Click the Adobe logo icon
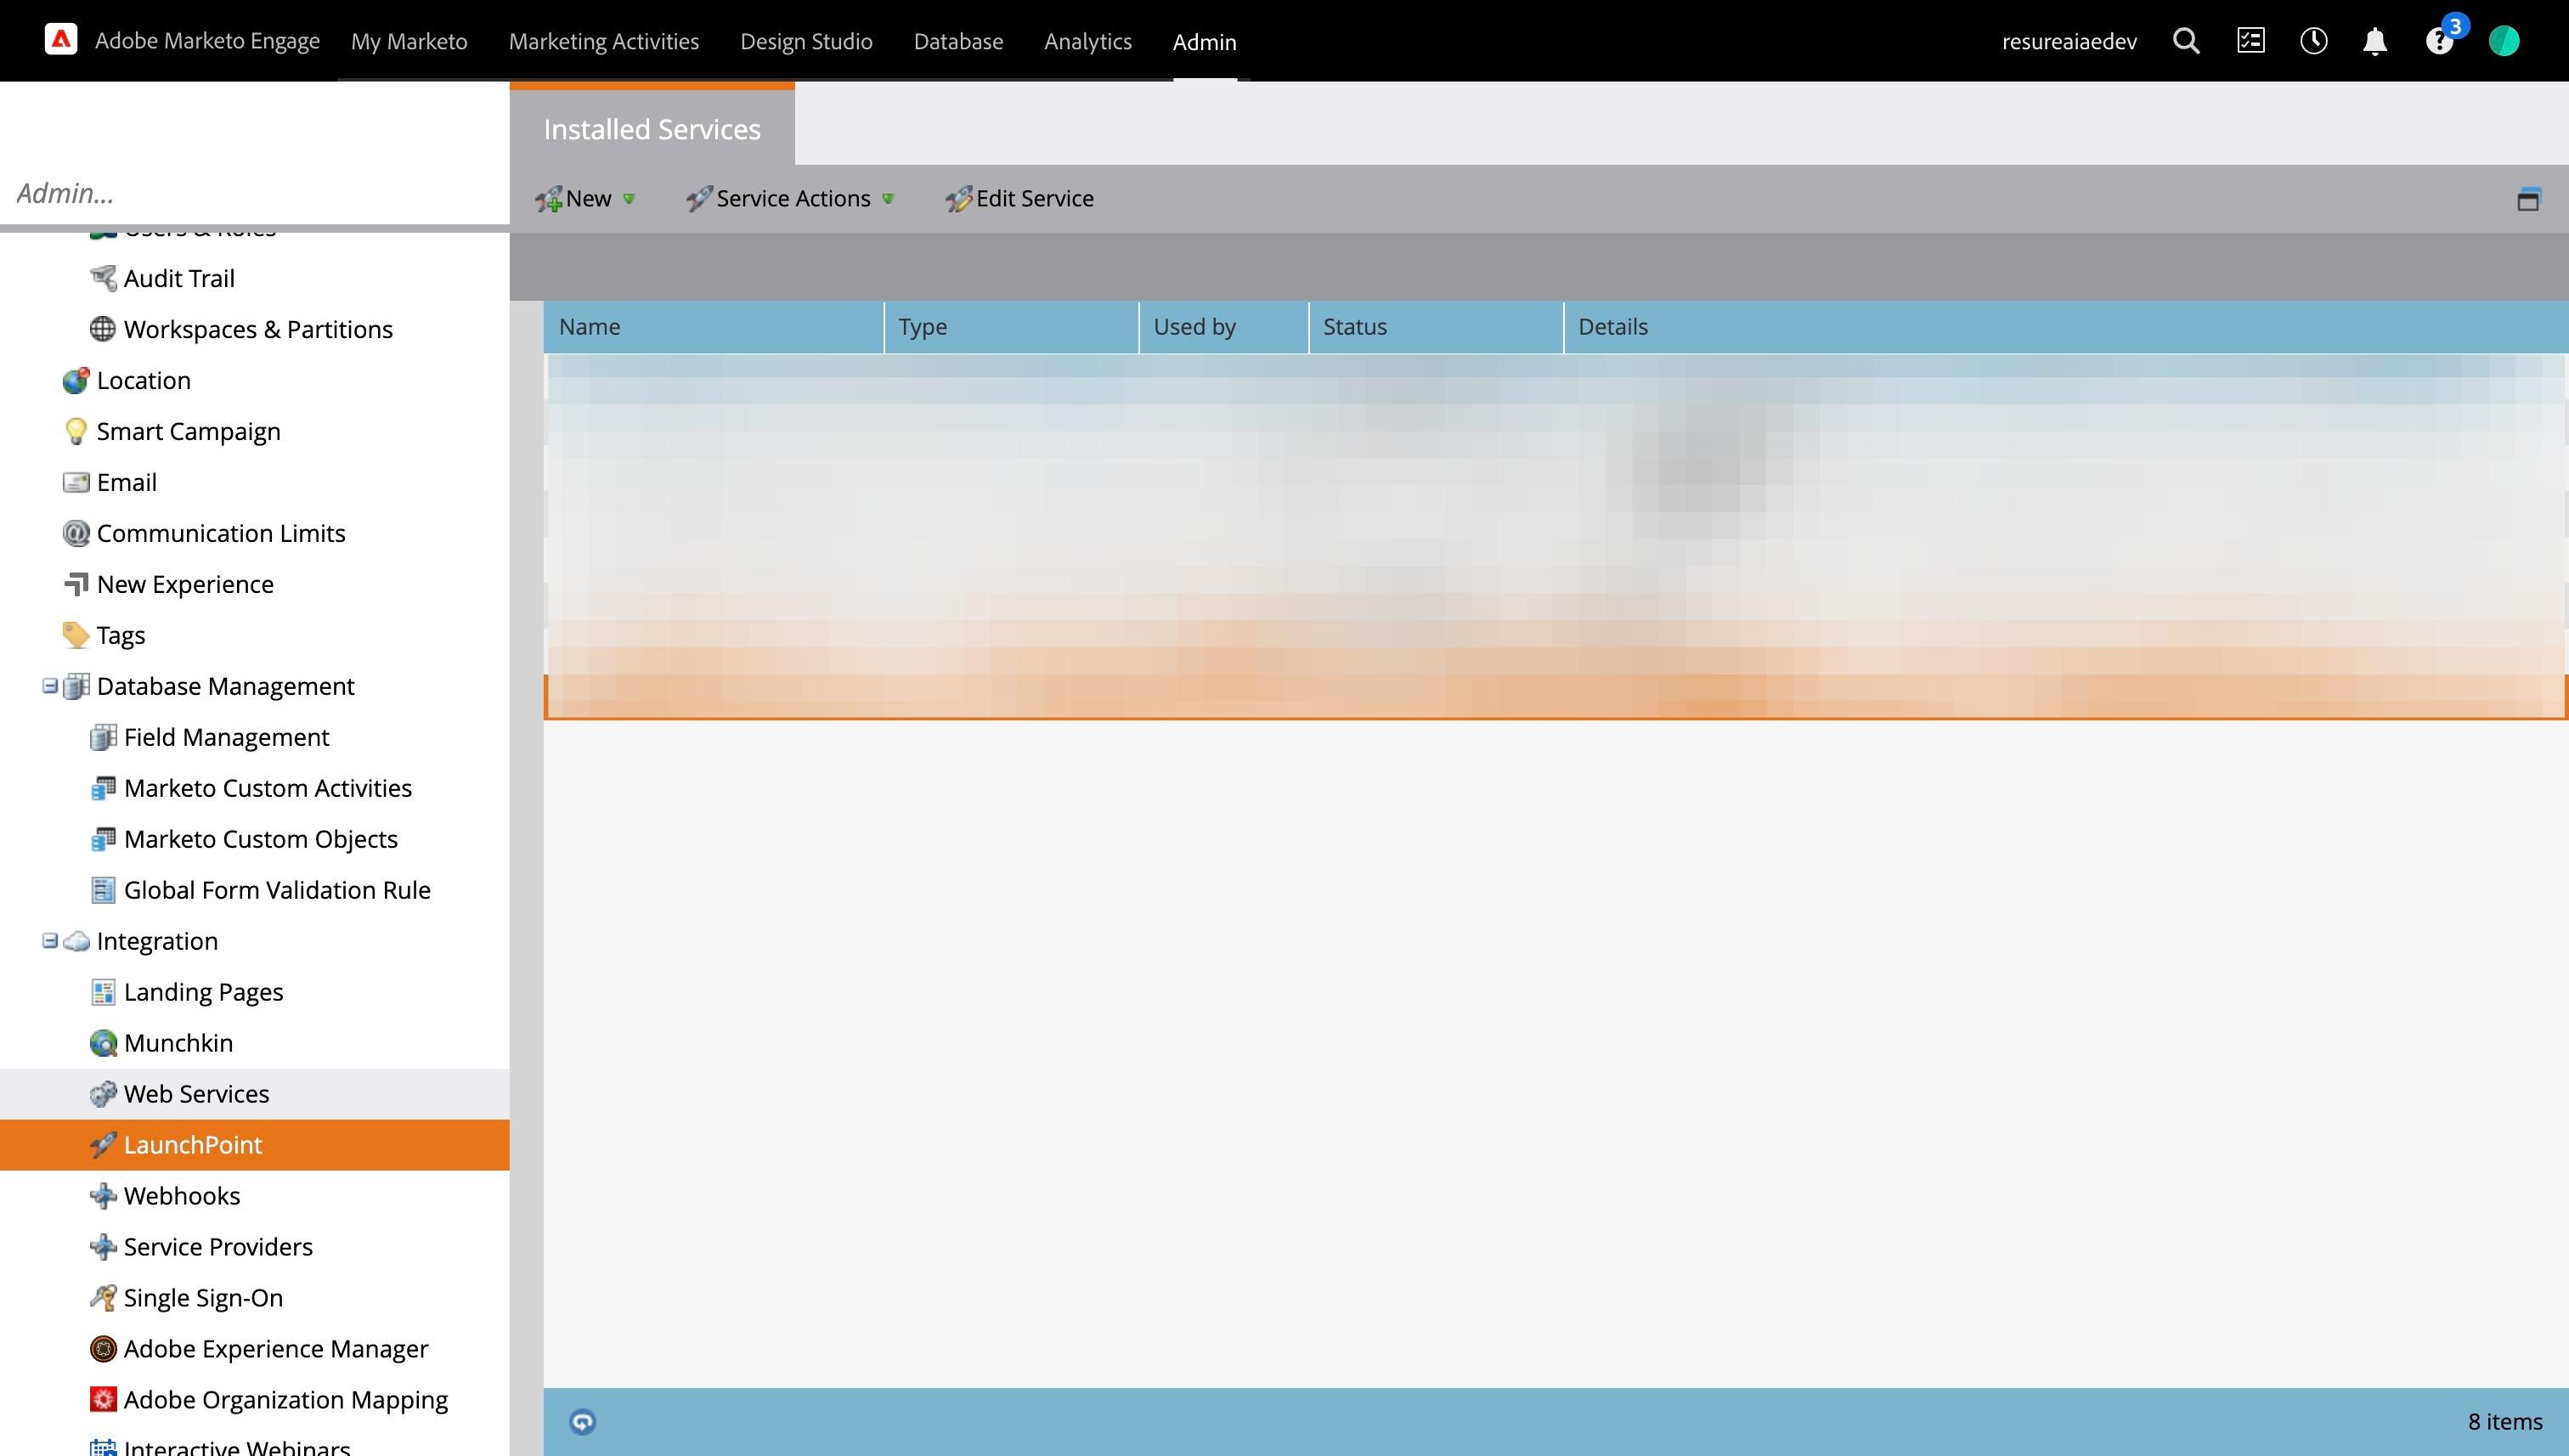The width and height of the screenshot is (2569, 1456). tap(61, 40)
